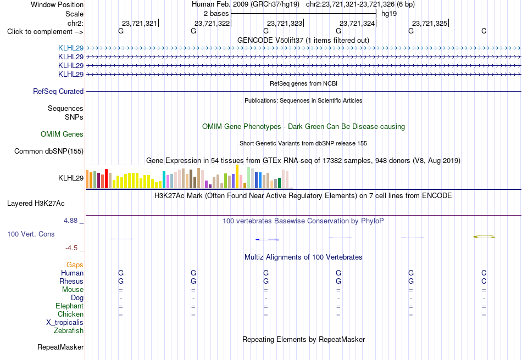Click the tallest golden-yellow GTEx bar
522x360 pixels.
(237, 177)
